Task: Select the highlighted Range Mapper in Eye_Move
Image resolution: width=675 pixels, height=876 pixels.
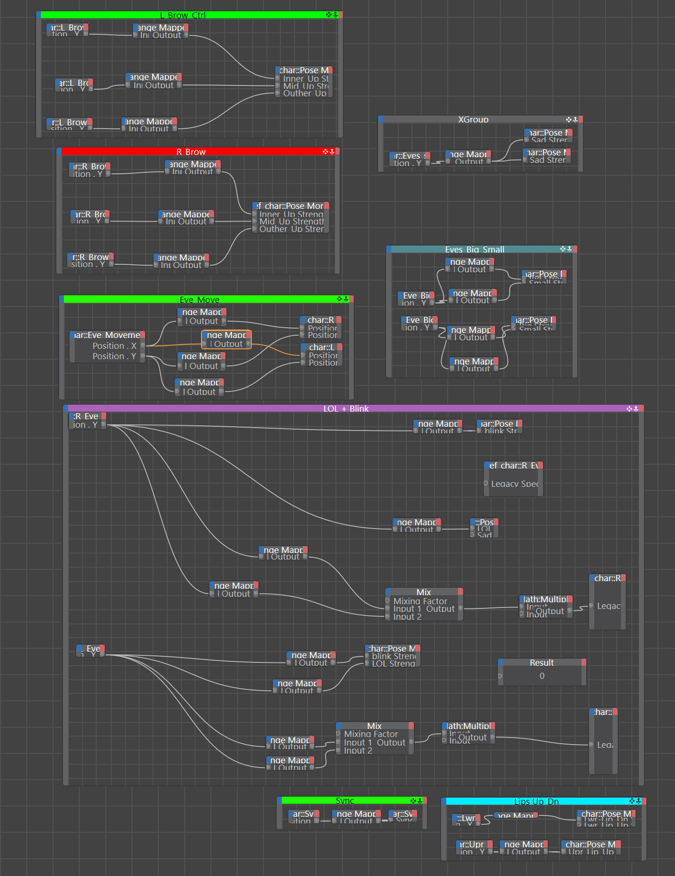Action: [x=226, y=339]
